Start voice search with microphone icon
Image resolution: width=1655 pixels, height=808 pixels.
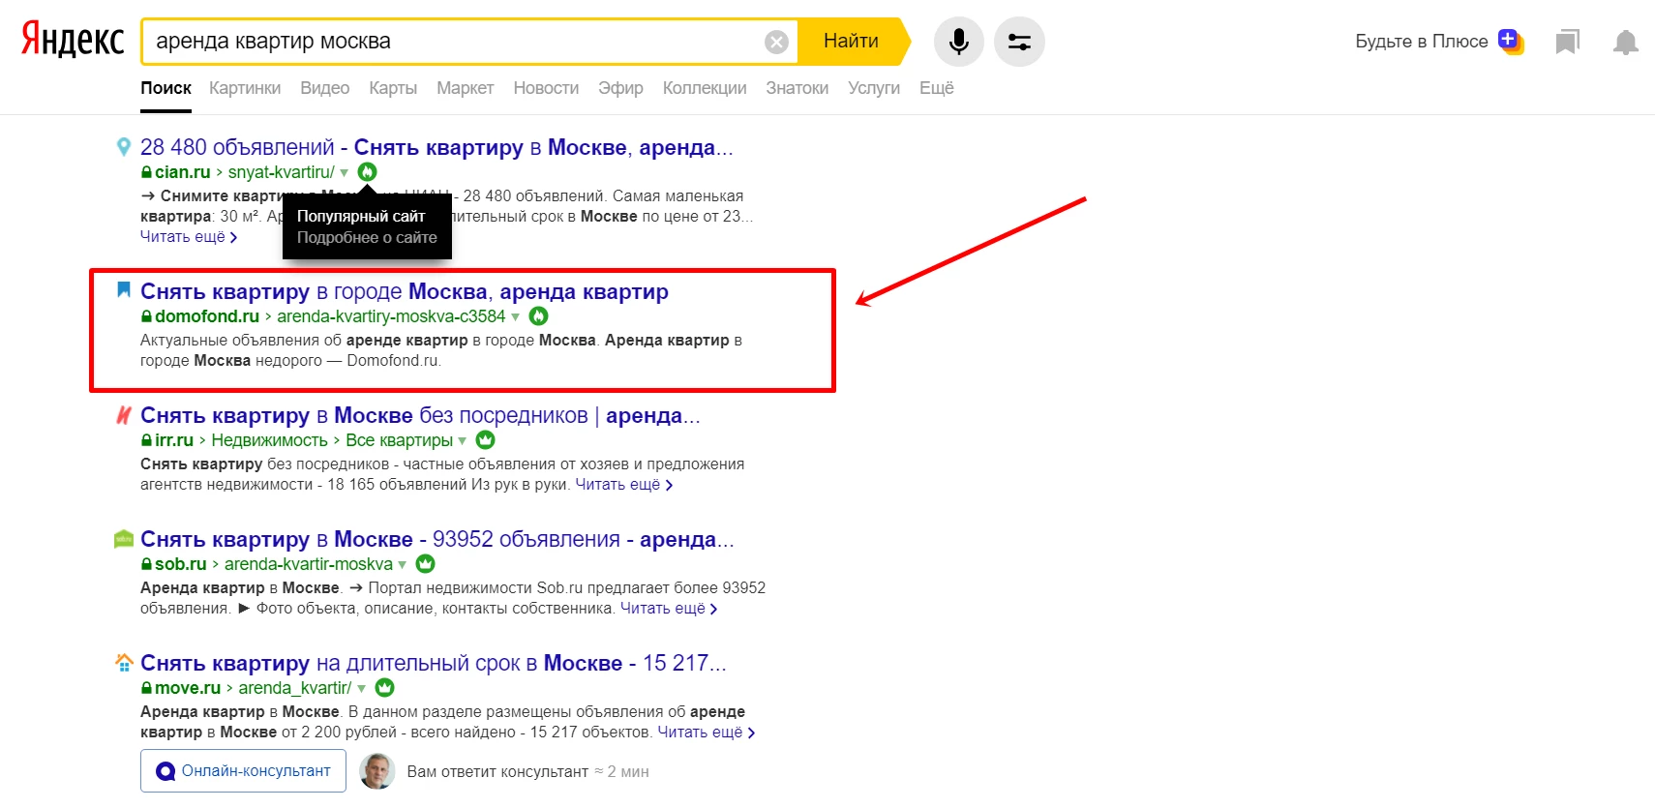(958, 42)
